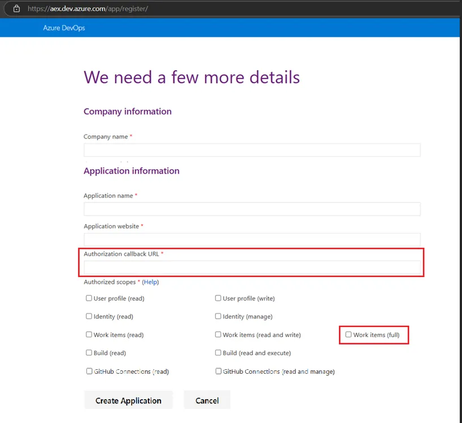This screenshot has width=462, height=423.
Task: Enable Work items (read) scope
Action: click(89, 334)
